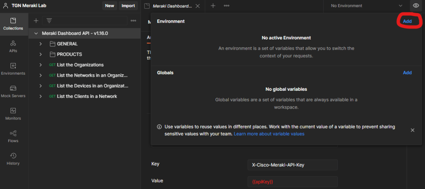This screenshot has width=425, height=189.
Task: Open the Flows sidebar section
Action: click(x=13, y=136)
